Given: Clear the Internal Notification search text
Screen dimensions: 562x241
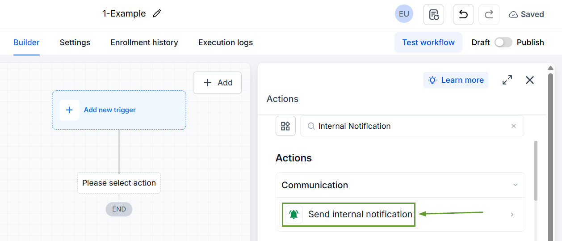Looking at the screenshot, I should 513,126.
